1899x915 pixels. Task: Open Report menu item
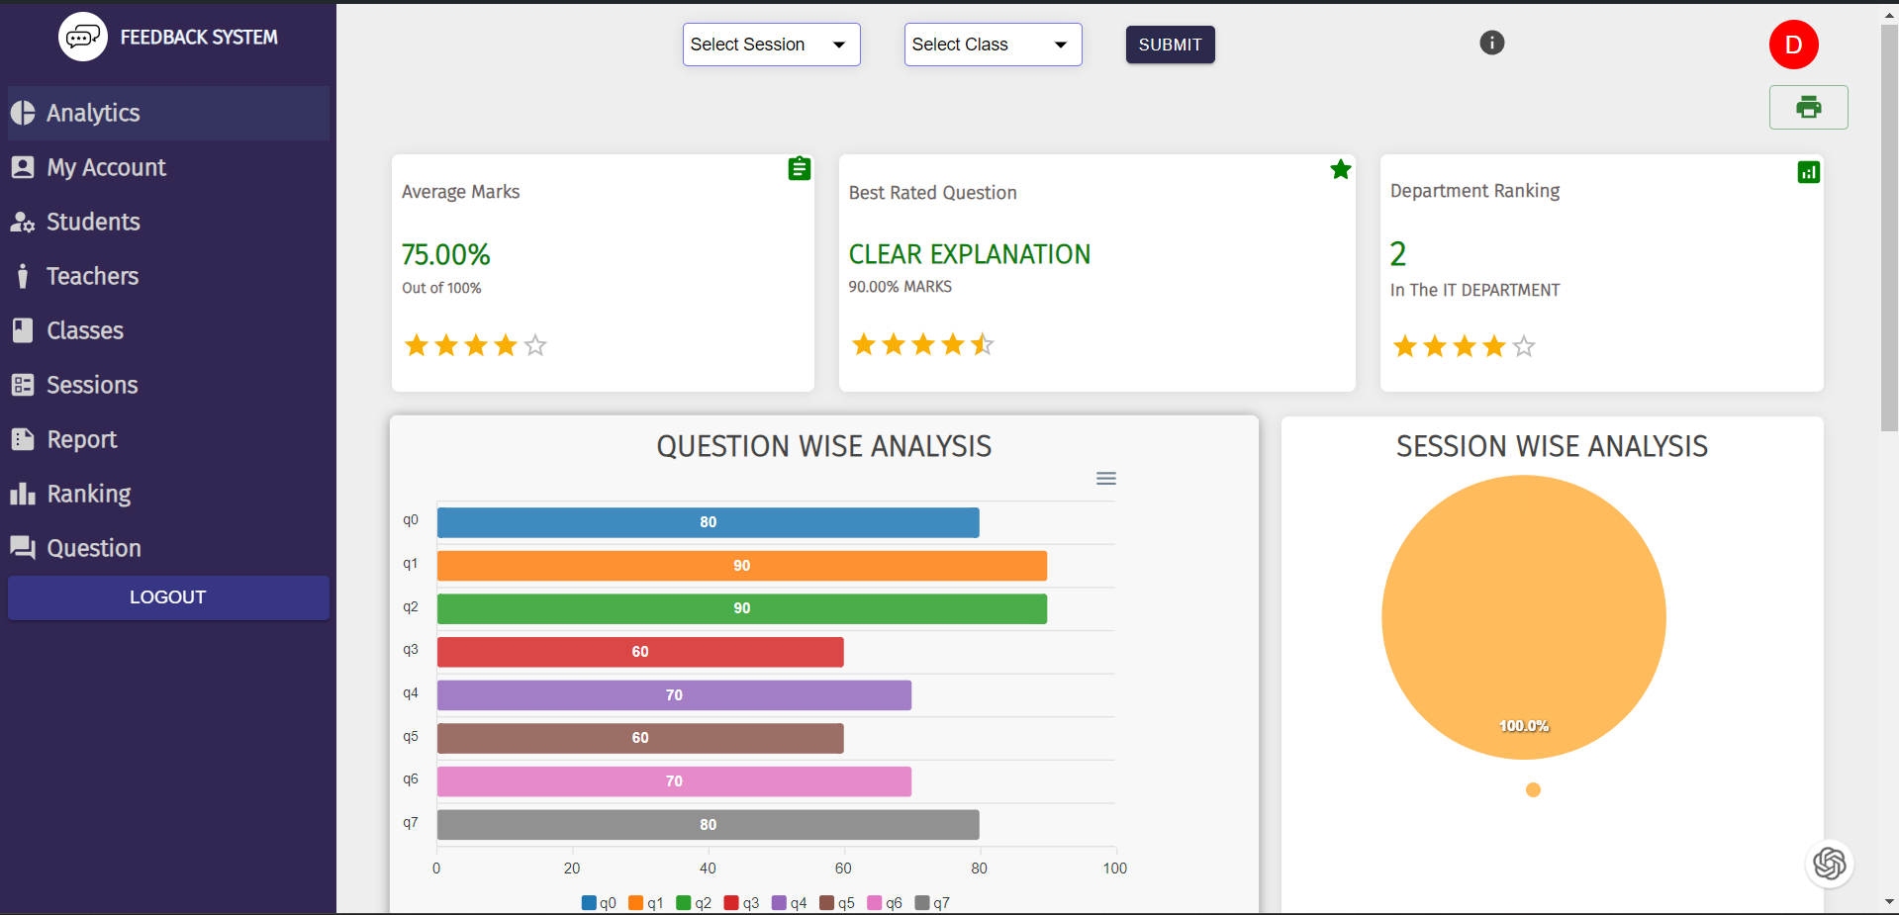coord(168,439)
